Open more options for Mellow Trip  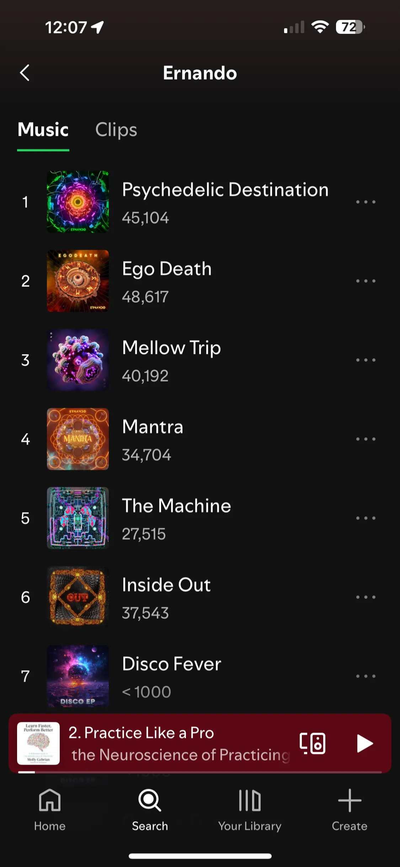click(x=366, y=360)
